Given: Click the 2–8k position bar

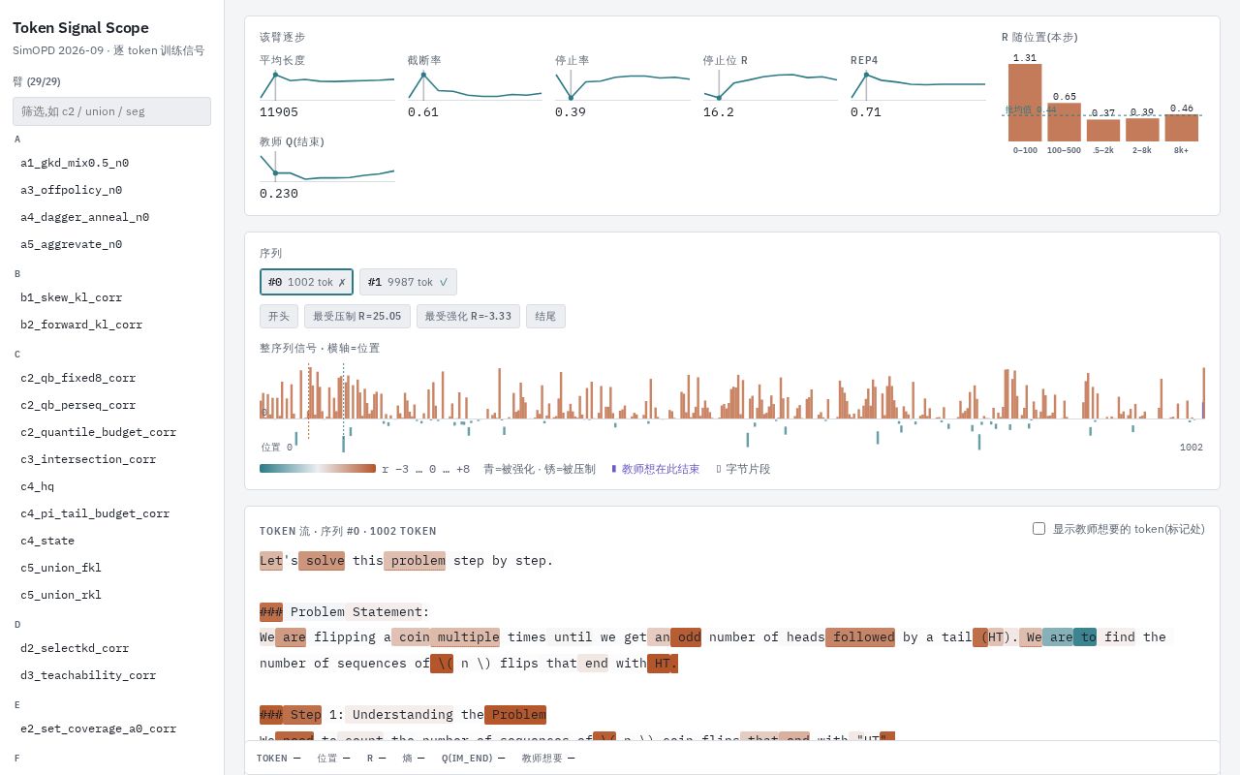Looking at the screenshot, I should (1142, 130).
